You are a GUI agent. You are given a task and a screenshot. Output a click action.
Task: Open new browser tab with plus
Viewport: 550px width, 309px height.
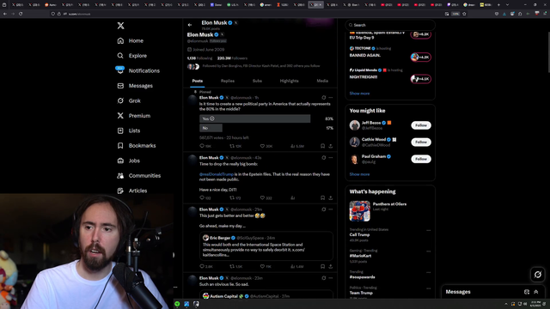pyautogui.click(x=498, y=5)
